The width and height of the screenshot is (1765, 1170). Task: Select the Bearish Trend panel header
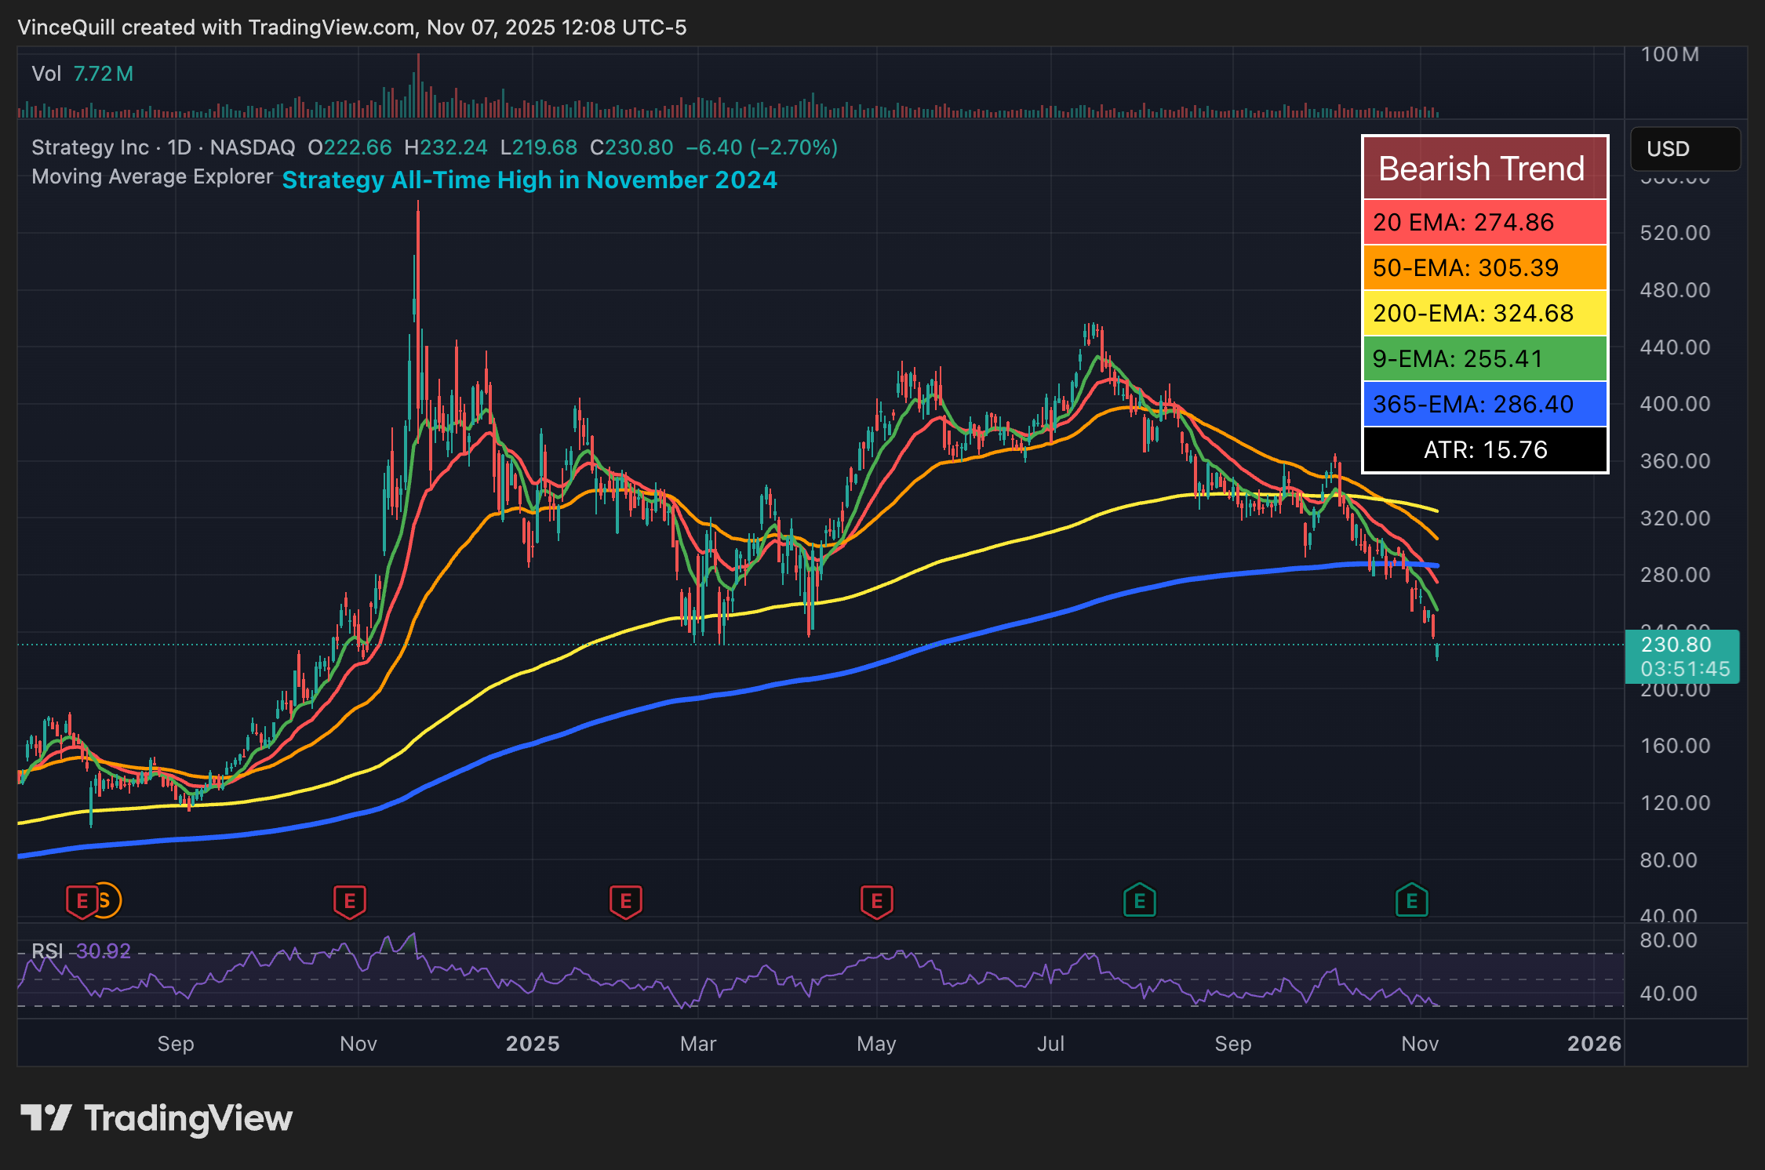coord(1483,167)
